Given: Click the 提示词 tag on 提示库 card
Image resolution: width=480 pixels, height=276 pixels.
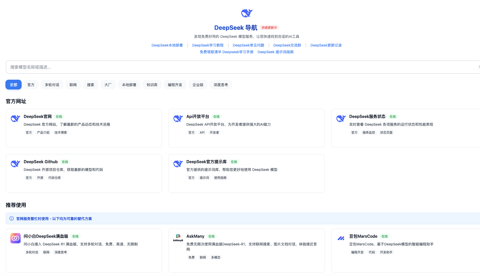Looking at the screenshot, I should tap(204, 178).
